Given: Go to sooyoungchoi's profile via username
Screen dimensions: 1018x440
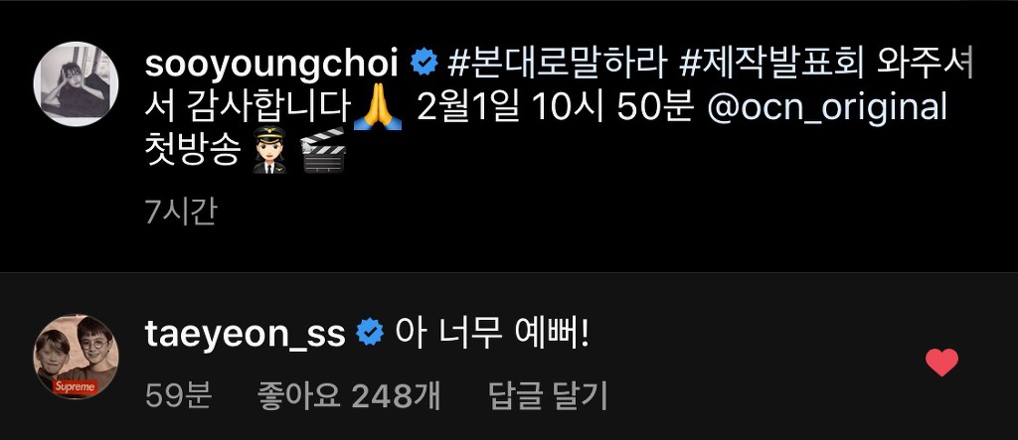Looking at the screenshot, I should click(x=271, y=65).
